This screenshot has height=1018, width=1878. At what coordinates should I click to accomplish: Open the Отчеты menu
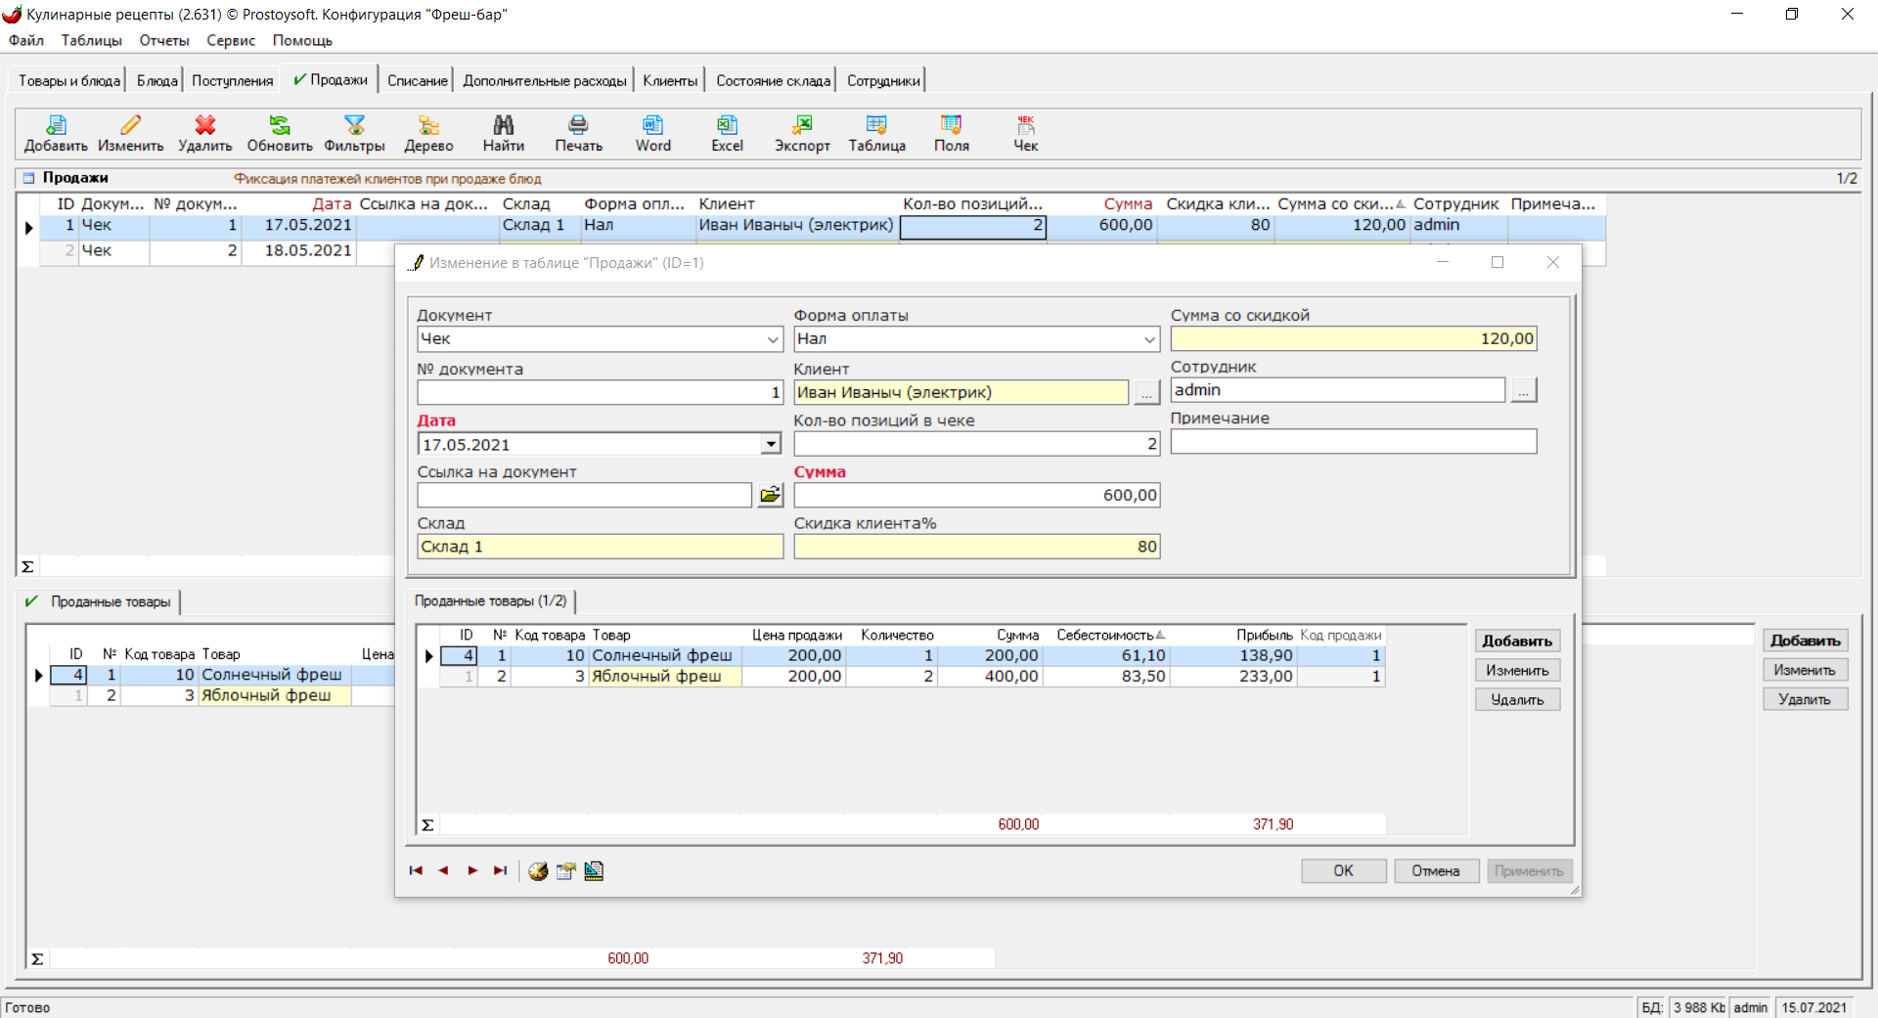163,40
